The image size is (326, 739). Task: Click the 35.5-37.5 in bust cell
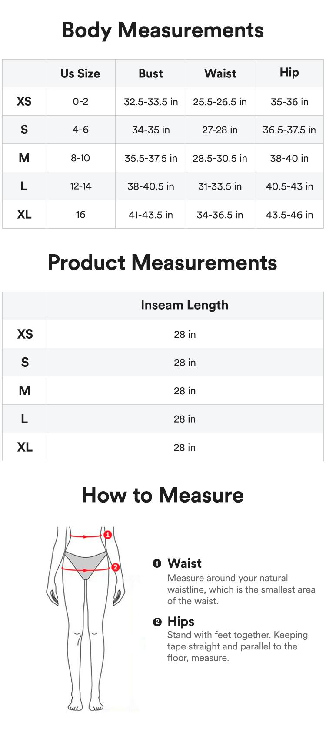tap(150, 158)
